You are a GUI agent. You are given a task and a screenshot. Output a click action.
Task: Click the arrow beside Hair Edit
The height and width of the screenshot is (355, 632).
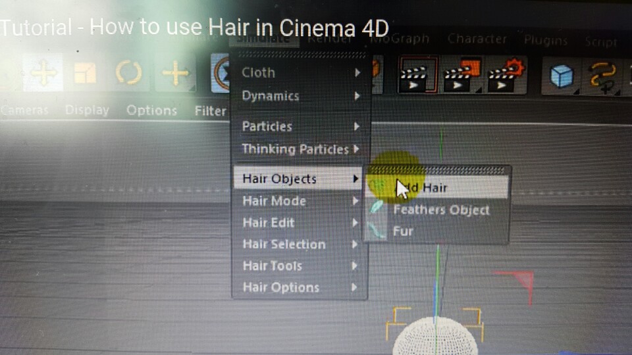(x=355, y=223)
